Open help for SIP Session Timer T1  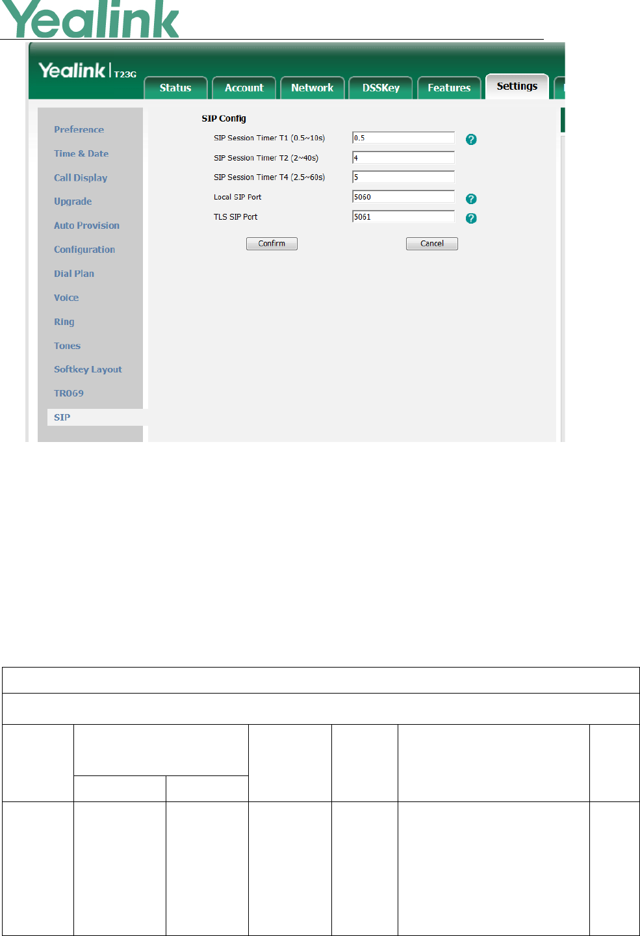[x=471, y=139]
